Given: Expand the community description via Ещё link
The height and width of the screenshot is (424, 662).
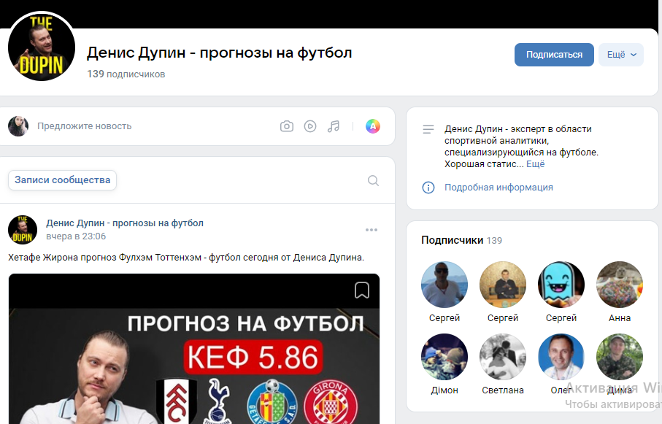Looking at the screenshot, I should [535, 164].
